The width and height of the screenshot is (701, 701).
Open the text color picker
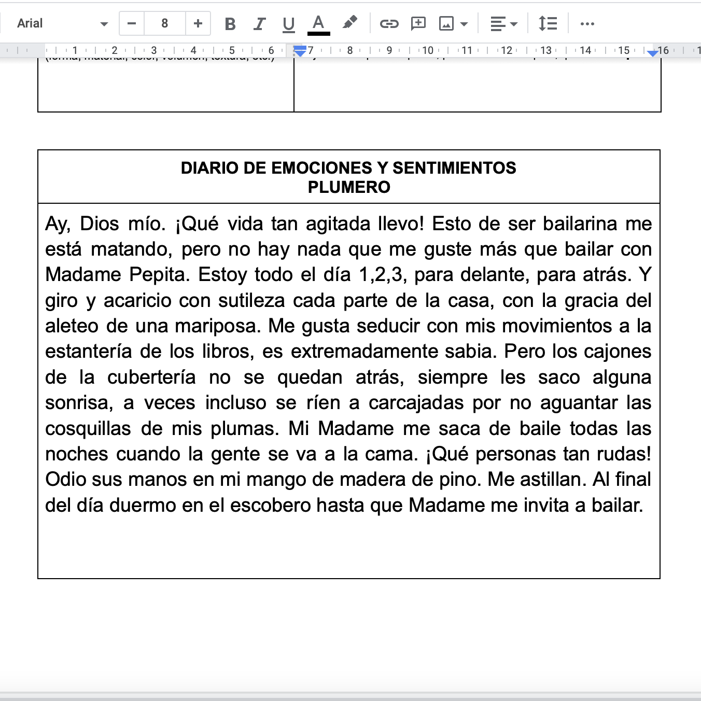click(x=318, y=24)
